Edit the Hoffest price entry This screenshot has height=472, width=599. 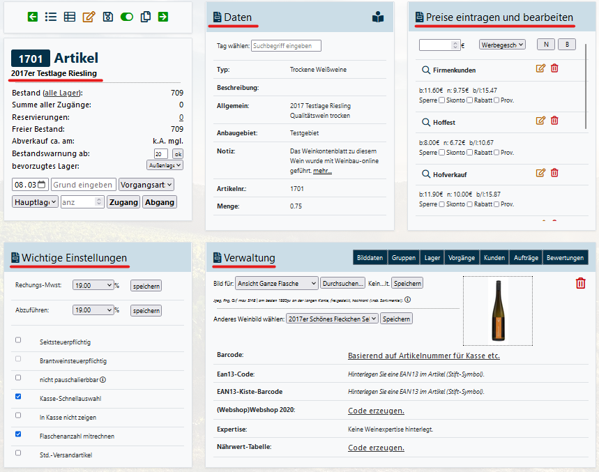pyautogui.click(x=540, y=121)
